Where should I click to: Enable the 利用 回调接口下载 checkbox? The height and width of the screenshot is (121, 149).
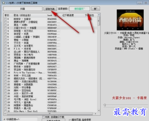click(43, 117)
